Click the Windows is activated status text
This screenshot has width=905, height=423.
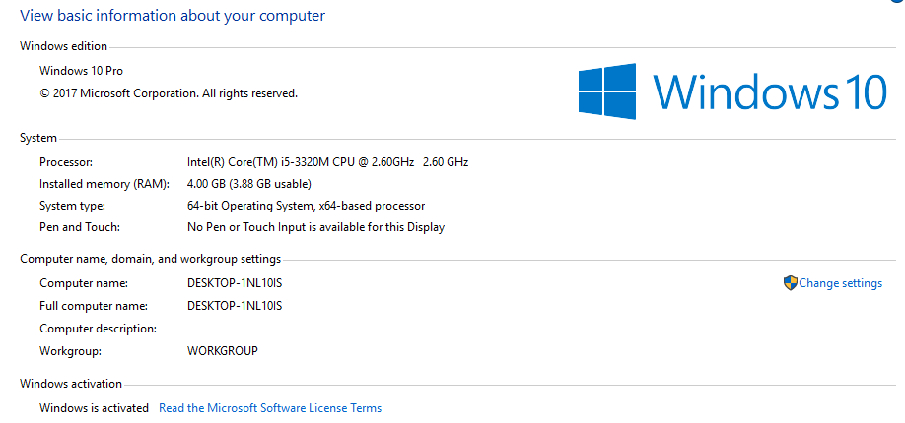coord(94,408)
